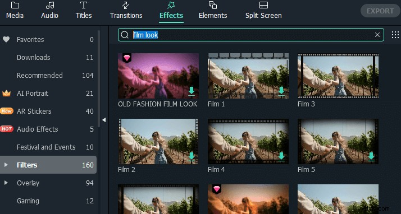Open the grid view options icon
The width and height of the screenshot is (401, 214).
point(395,35)
